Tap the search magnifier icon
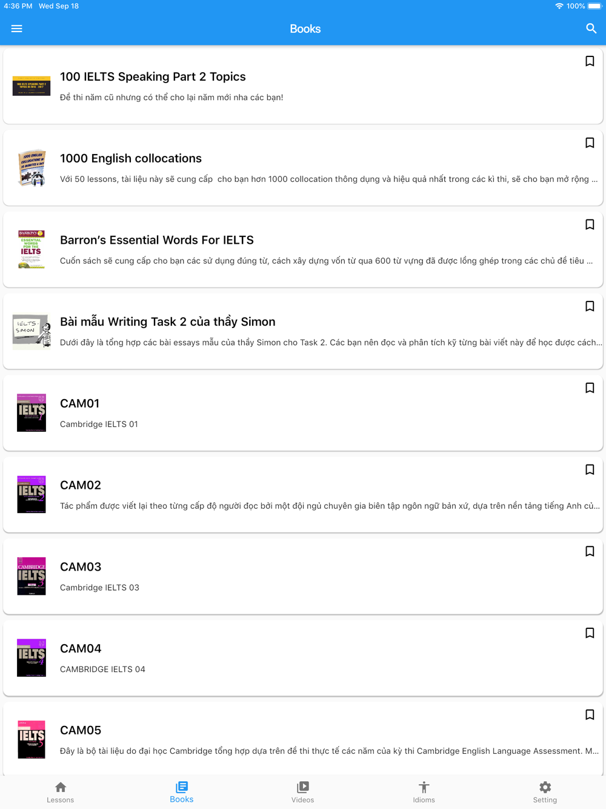The height and width of the screenshot is (809, 606). [591, 29]
